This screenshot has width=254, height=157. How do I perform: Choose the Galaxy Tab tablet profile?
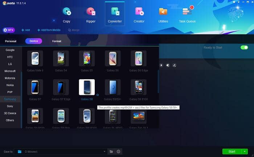(139, 116)
